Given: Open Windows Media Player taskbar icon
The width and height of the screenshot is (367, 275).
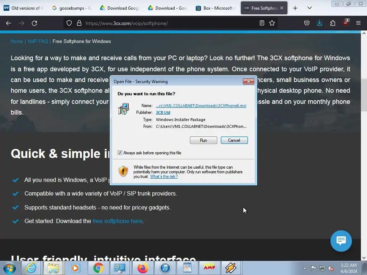Looking at the screenshot, I should click(x=75, y=268).
